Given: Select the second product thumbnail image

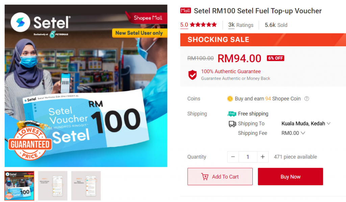Looking at the screenshot, I should click(x=52, y=185).
